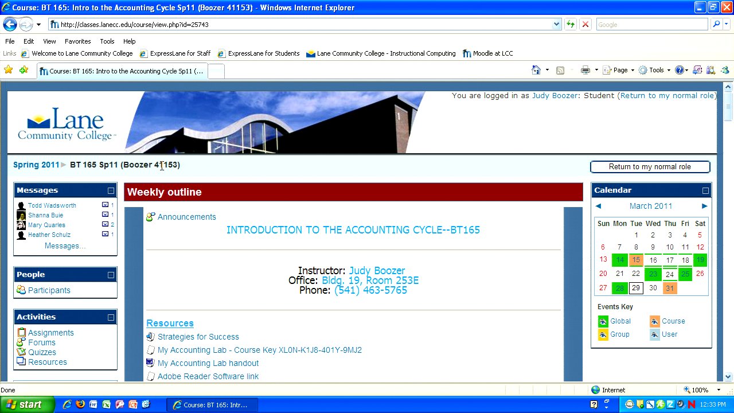The height and width of the screenshot is (413, 734).
Task: Toggle Global events eye icon
Action: coord(603,321)
